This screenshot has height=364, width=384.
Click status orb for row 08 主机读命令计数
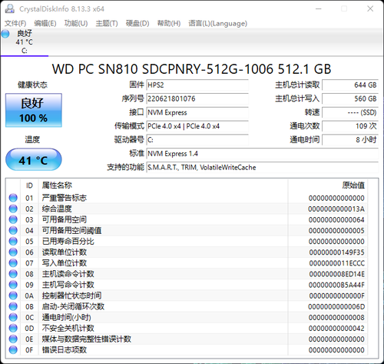tap(13, 274)
